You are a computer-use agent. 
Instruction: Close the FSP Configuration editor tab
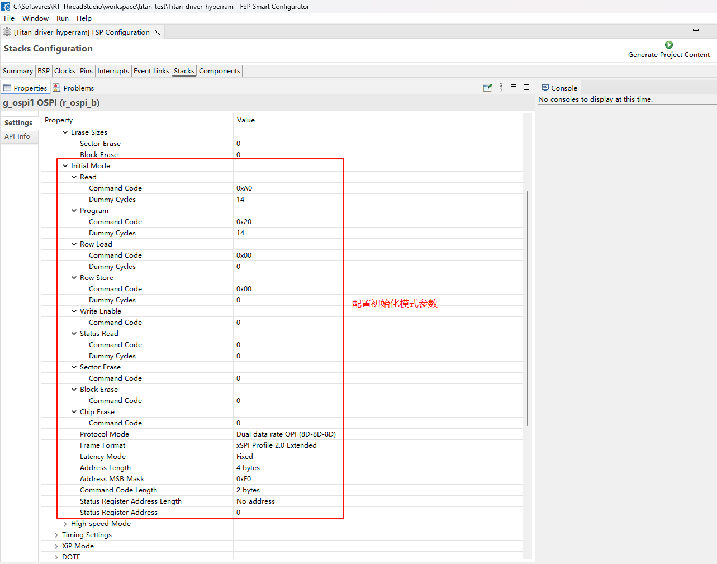[158, 32]
